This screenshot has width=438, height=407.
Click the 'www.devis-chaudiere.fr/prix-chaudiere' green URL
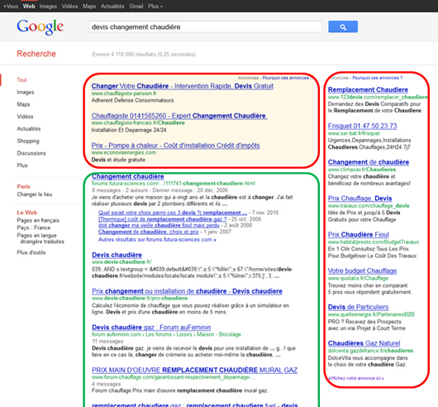click(x=140, y=299)
